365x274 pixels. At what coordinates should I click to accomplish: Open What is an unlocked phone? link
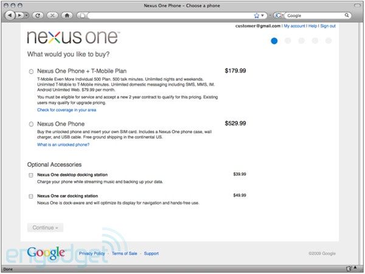63,145
